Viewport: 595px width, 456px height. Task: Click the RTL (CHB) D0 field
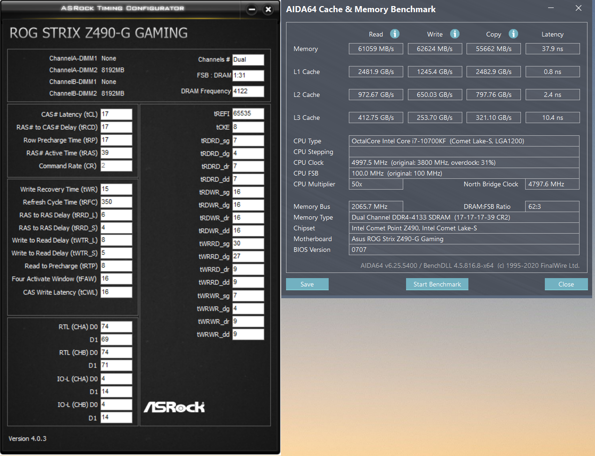coord(116,353)
